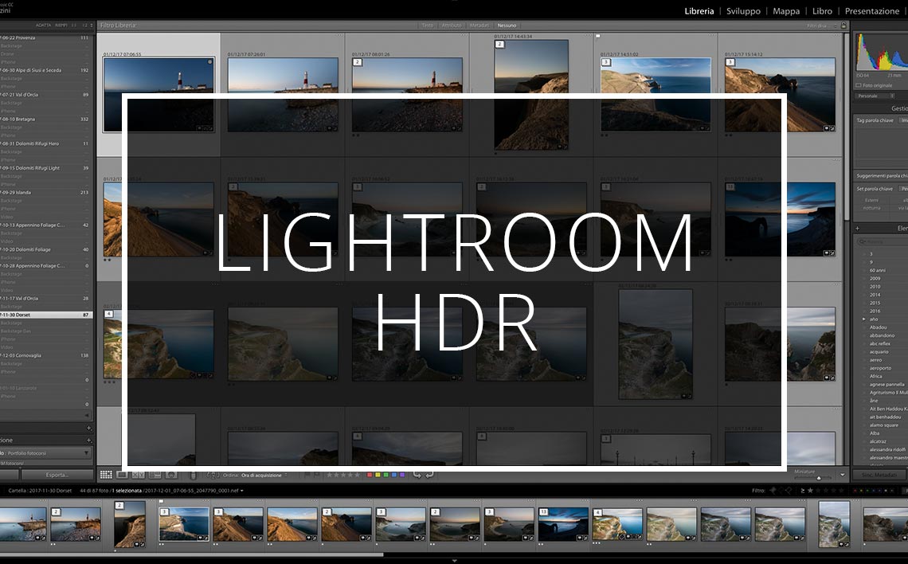Click the Esporta button
Screen dimensions: 908x564
coord(57,475)
